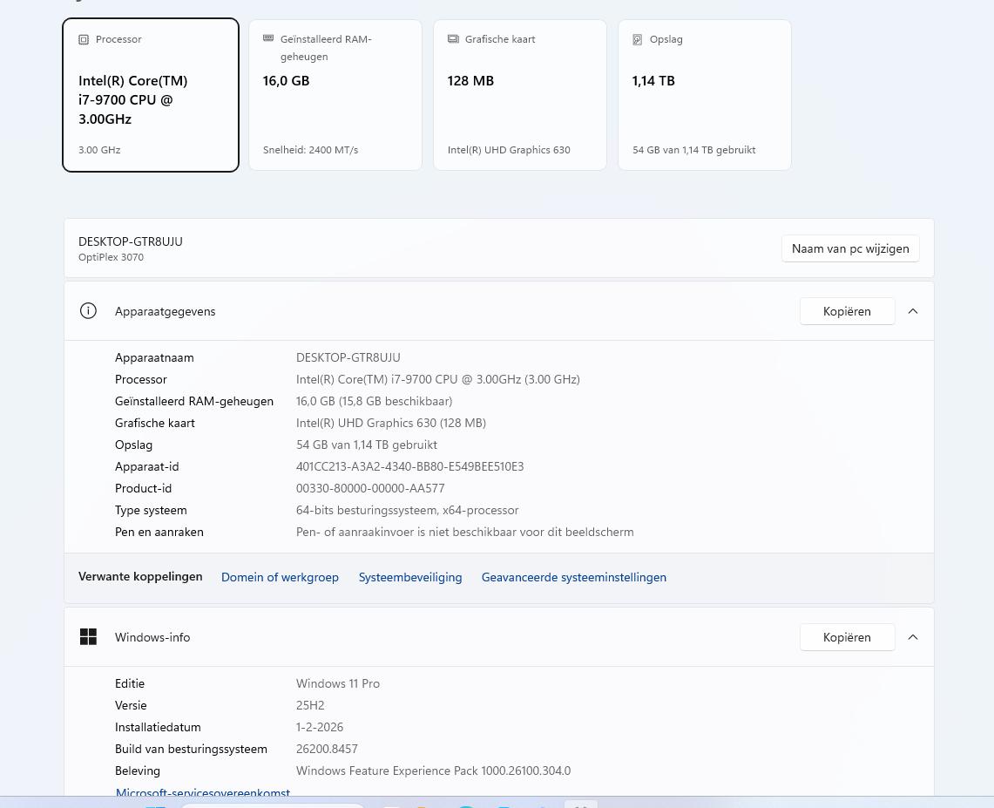Select the Processor info card

(x=151, y=95)
